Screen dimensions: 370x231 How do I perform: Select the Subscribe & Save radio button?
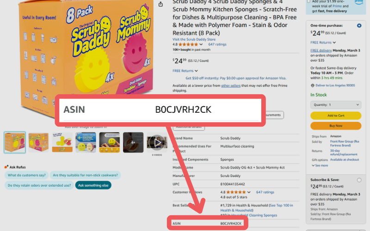[359, 180]
